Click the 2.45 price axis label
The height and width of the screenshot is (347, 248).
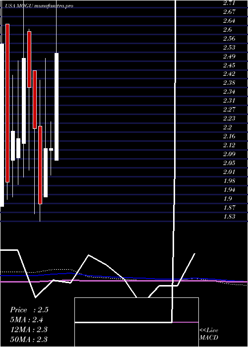point(229,65)
